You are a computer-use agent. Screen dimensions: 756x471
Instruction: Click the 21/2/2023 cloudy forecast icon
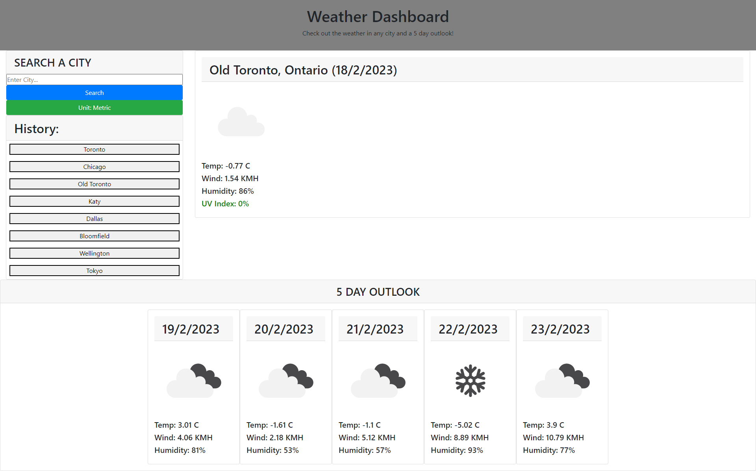pos(378,380)
